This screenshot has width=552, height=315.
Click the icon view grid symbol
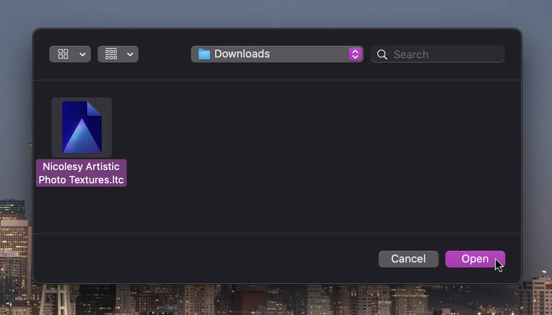click(63, 54)
